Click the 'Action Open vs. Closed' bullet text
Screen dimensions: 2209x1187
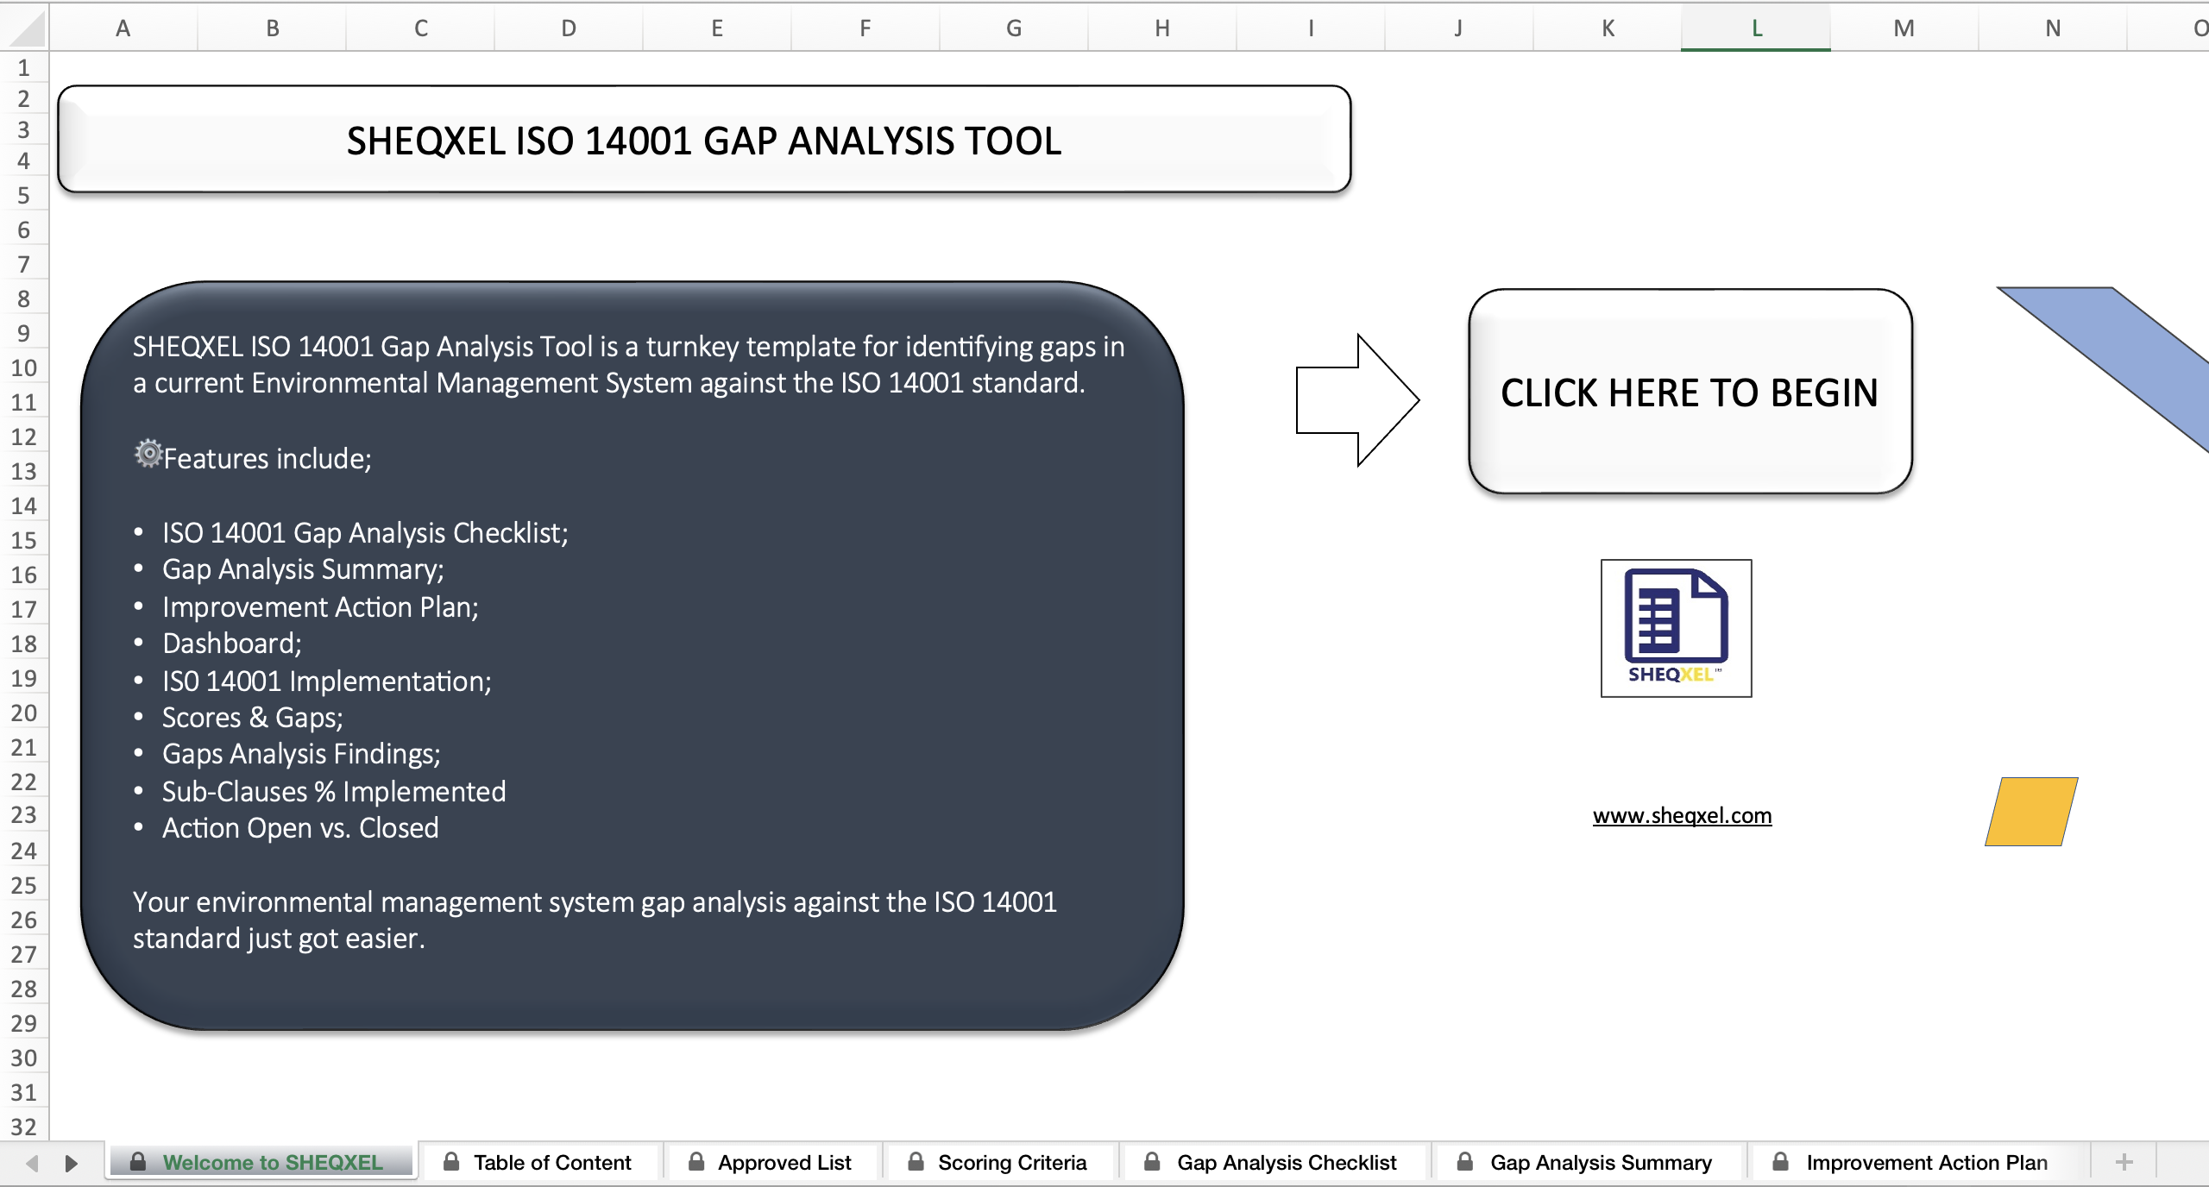(x=300, y=828)
